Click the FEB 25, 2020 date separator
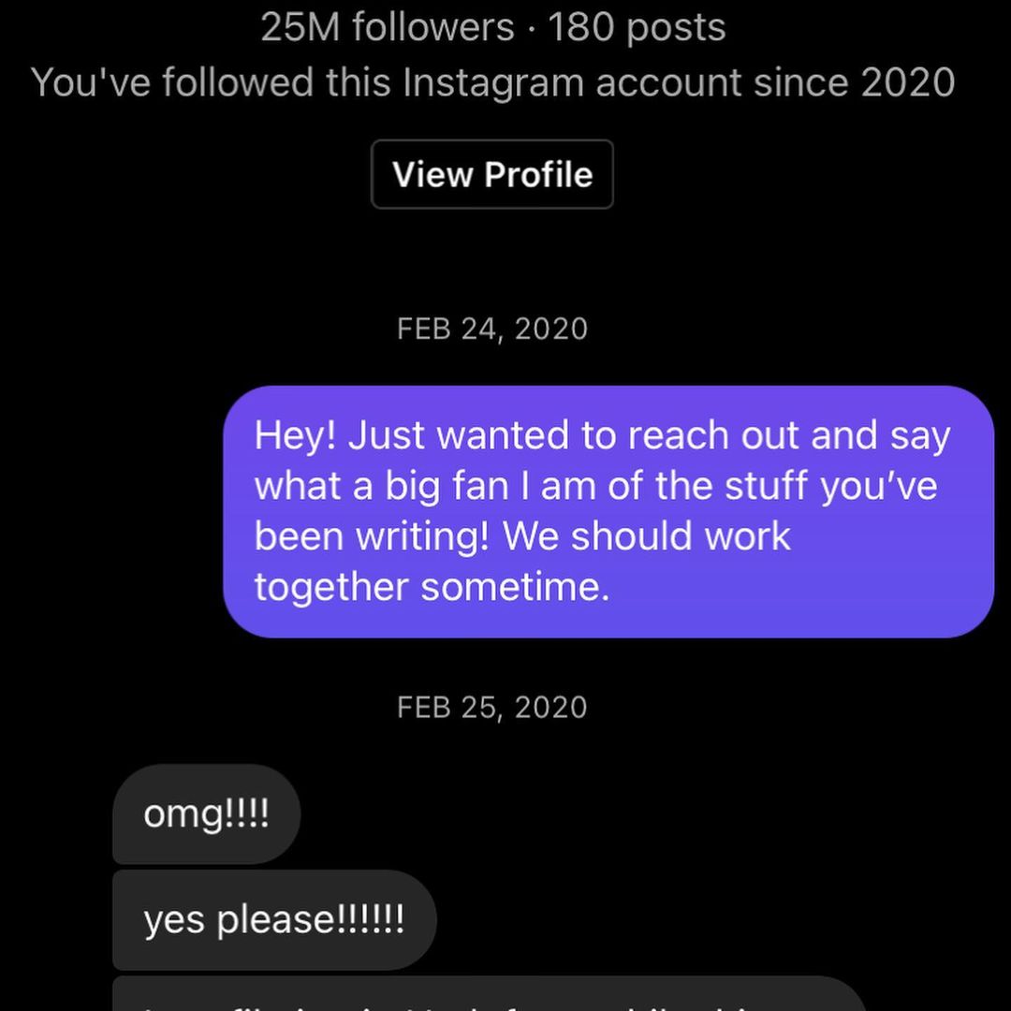 click(x=492, y=707)
